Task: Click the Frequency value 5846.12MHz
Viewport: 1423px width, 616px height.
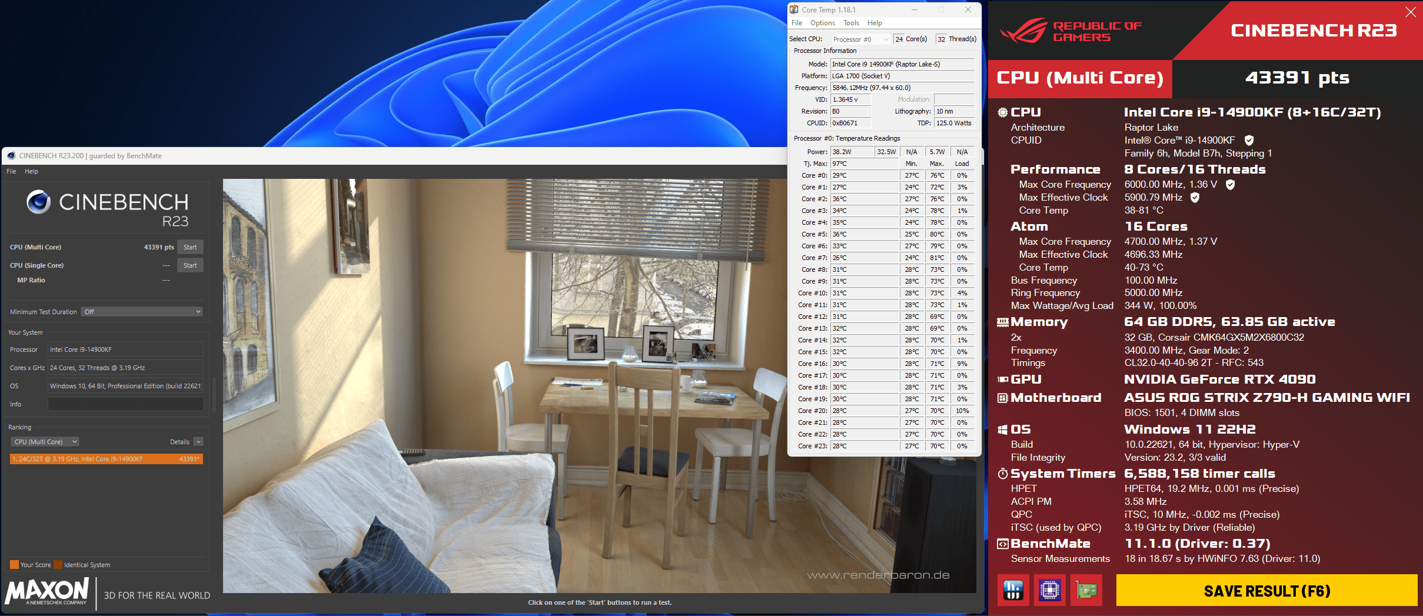Action: click(x=902, y=88)
